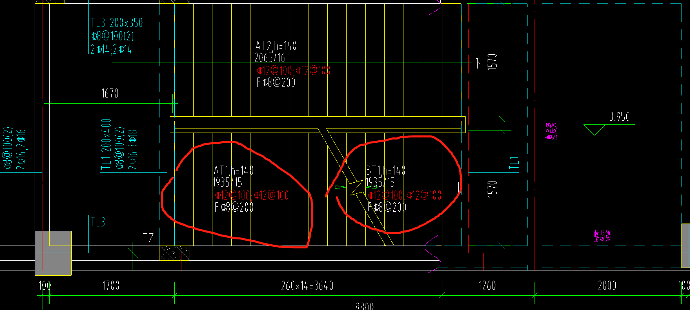The image size is (690, 310).
Task: Click the 2065/16 stair dimension text
Action: click(x=270, y=58)
